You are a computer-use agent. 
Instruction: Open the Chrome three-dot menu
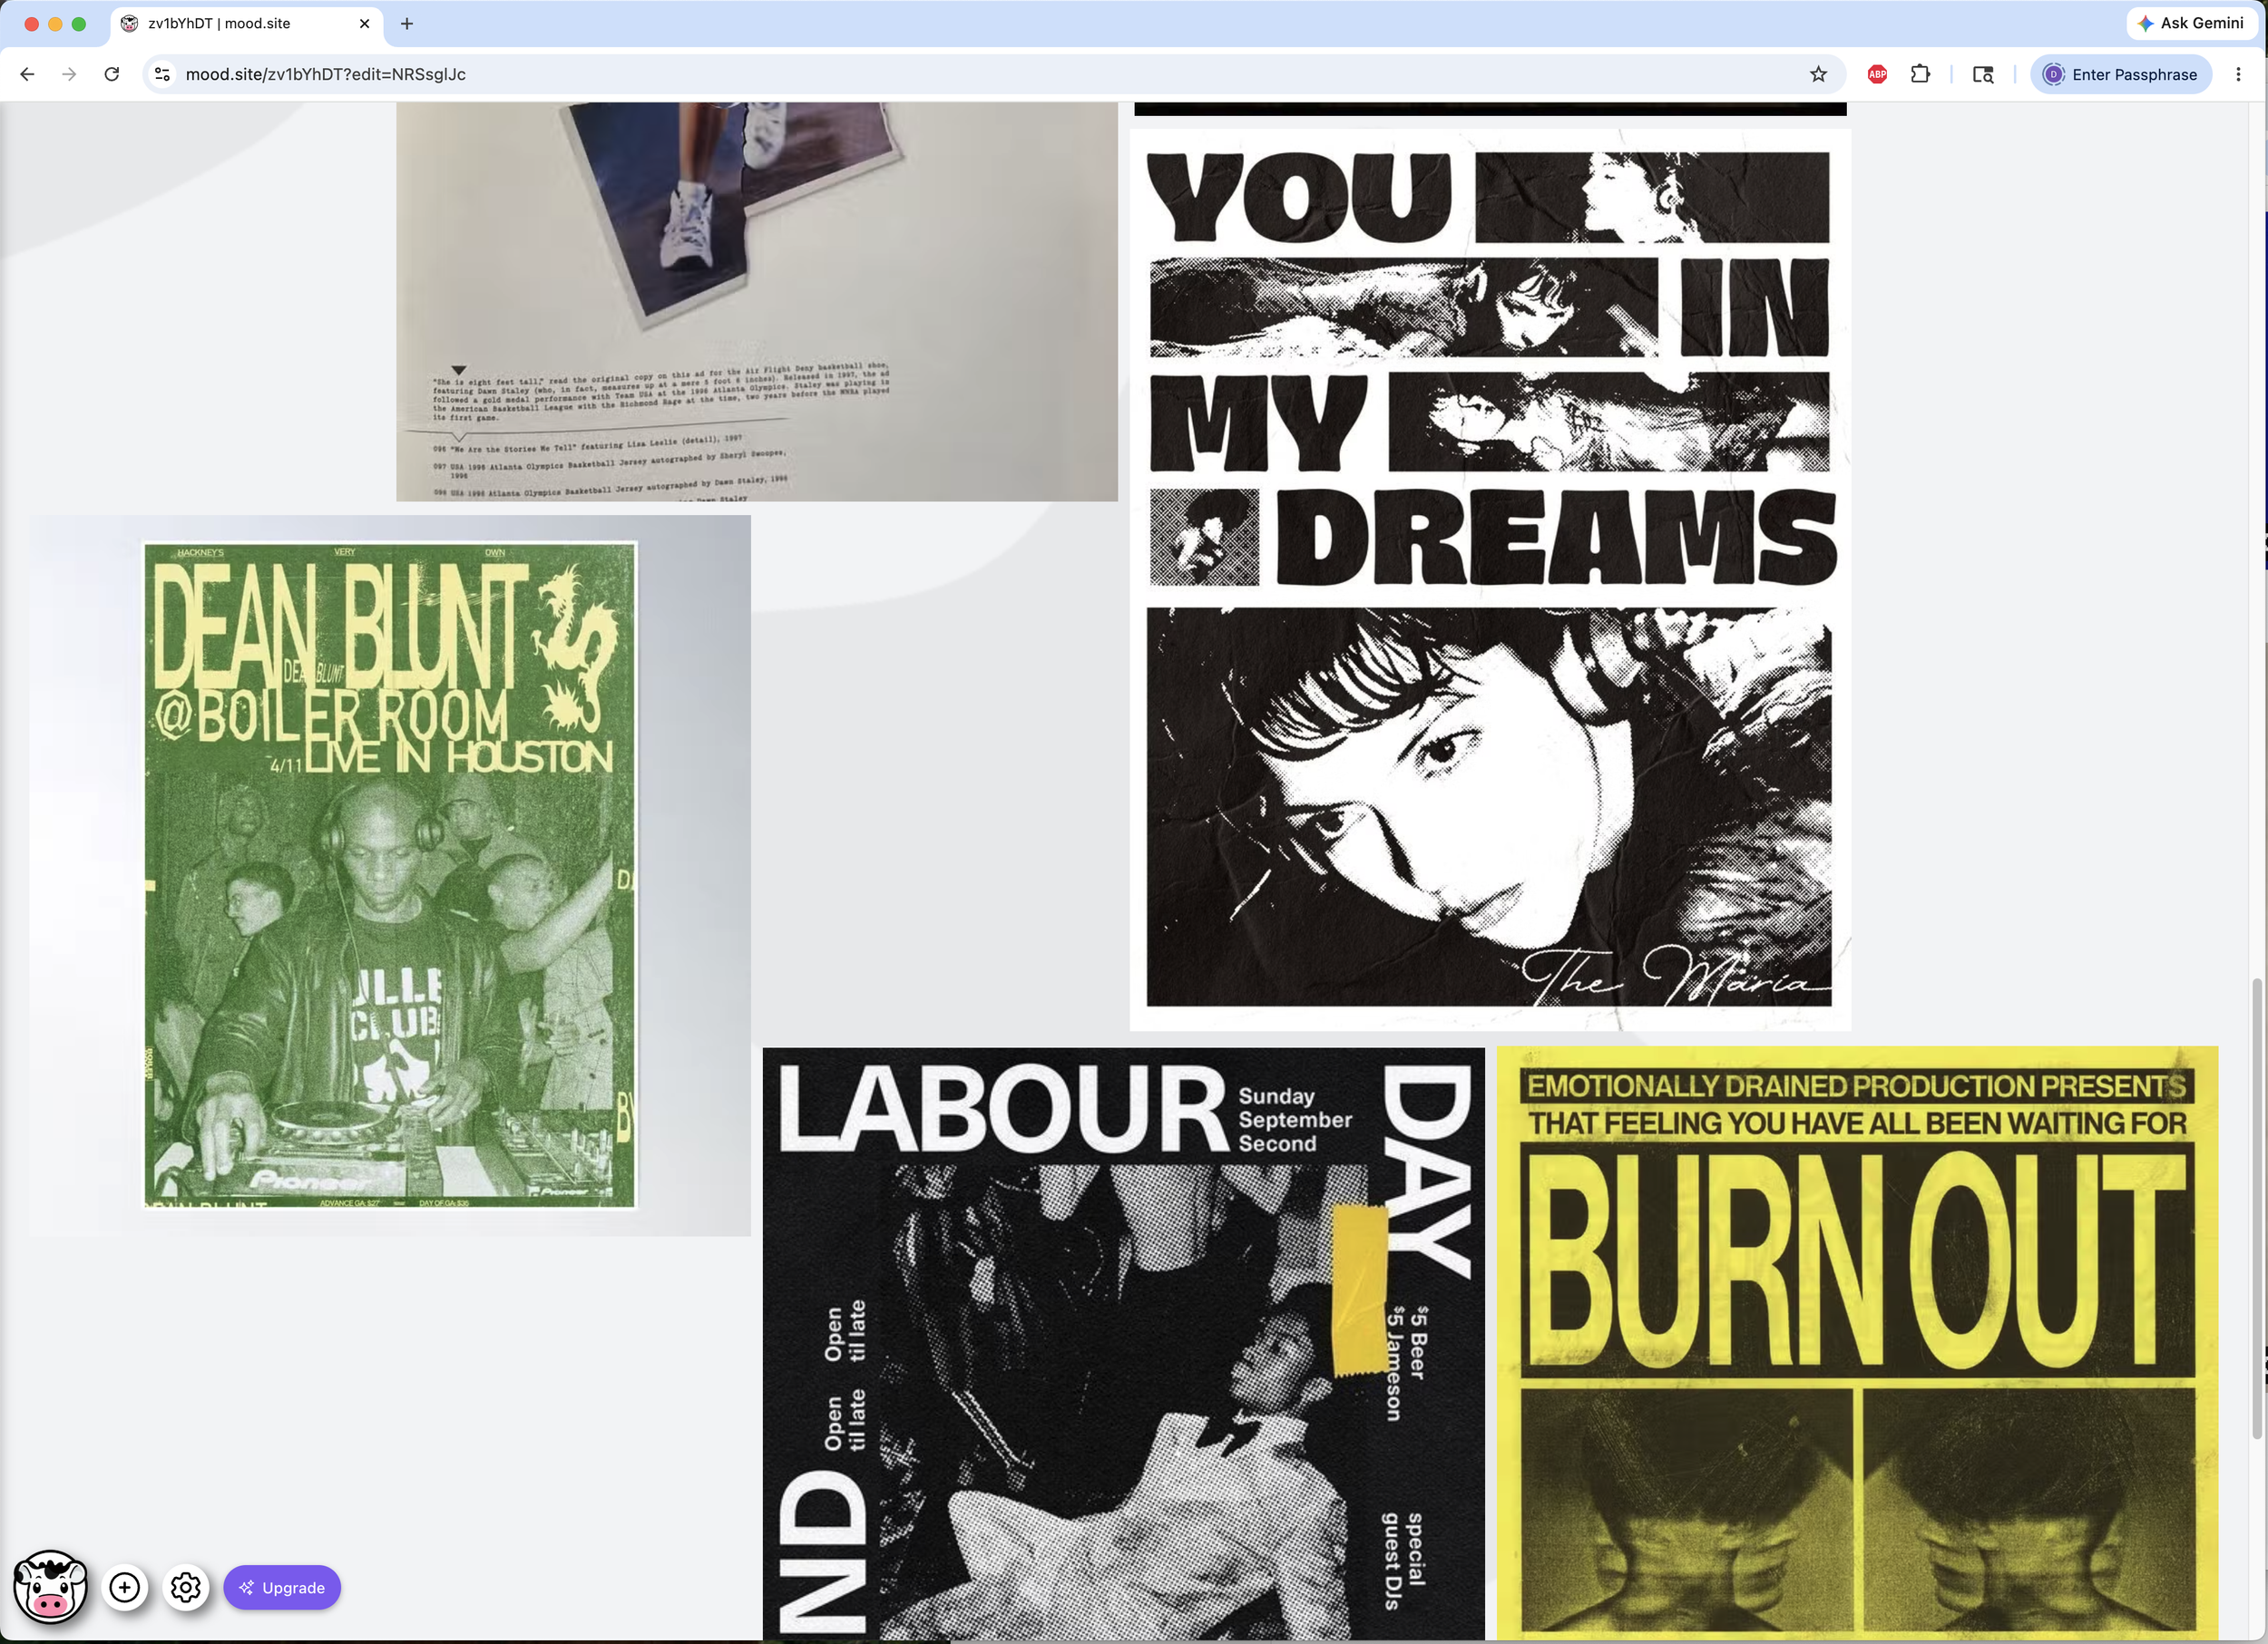point(2239,74)
